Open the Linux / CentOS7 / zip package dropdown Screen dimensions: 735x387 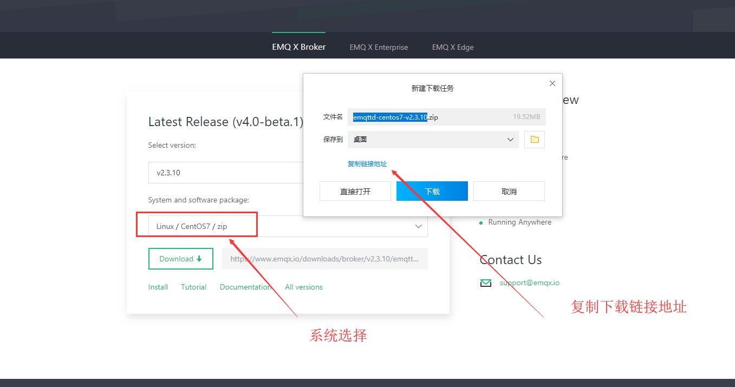tap(288, 226)
